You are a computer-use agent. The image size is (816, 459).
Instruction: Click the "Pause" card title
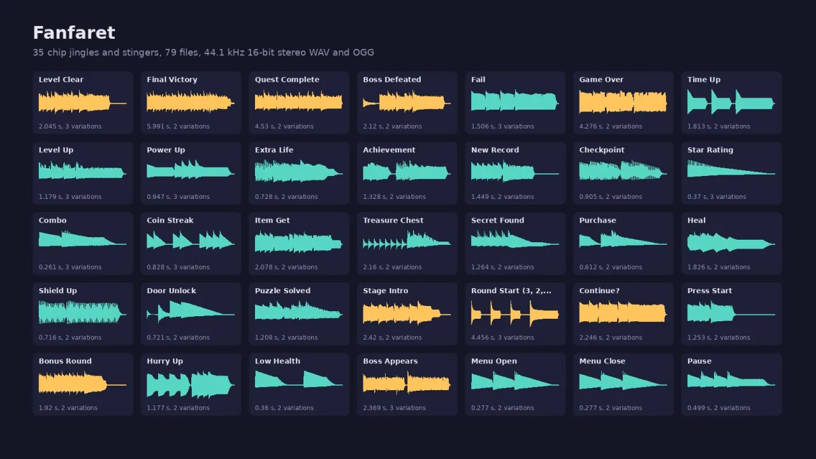click(699, 361)
